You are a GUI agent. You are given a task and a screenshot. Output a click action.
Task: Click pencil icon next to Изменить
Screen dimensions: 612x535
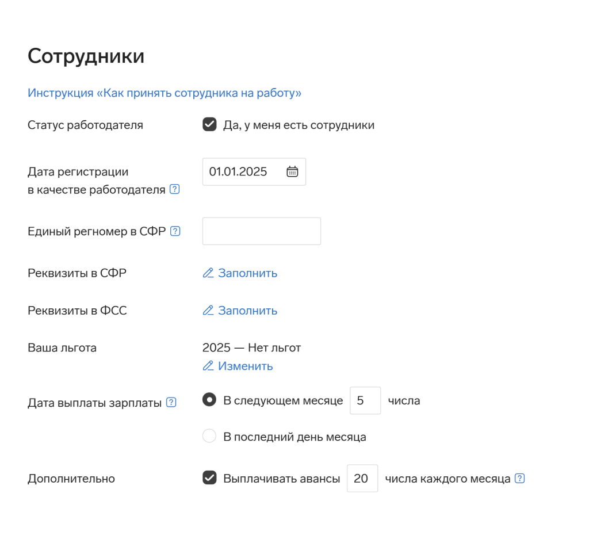[x=208, y=366]
